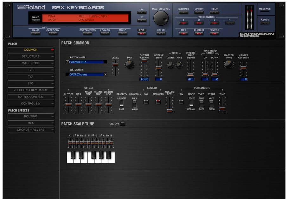Click the FullPerc SRX patch name field
The width and height of the screenshot is (288, 203).
(86, 62)
